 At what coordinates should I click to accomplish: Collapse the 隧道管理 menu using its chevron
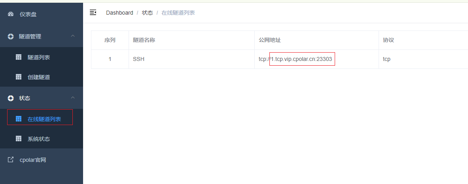click(73, 36)
